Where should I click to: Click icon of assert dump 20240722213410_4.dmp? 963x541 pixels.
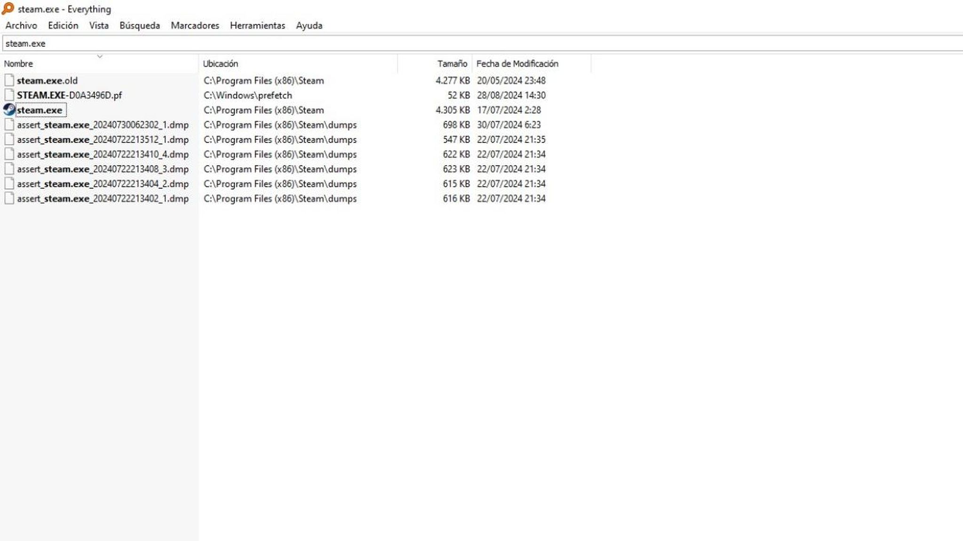tap(9, 154)
